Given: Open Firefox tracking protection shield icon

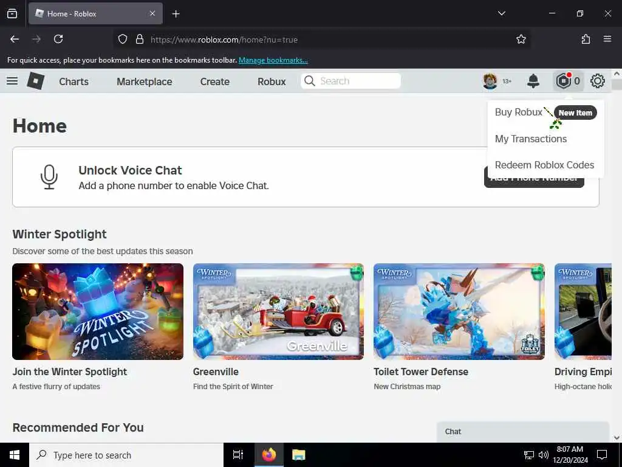Looking at the screenshot, I should tap(123, 39).
